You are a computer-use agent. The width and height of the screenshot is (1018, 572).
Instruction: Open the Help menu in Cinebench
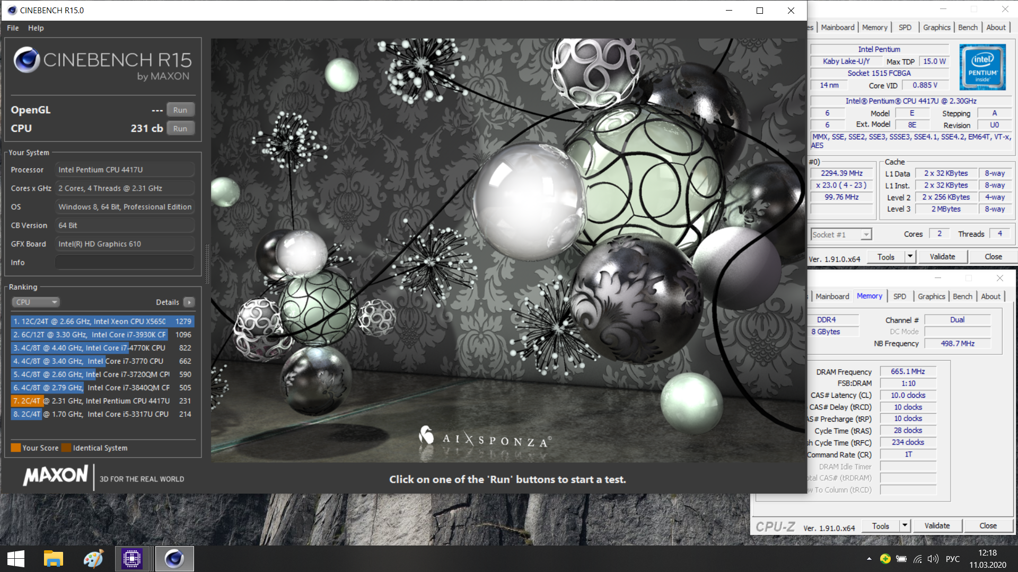[36, 28]
